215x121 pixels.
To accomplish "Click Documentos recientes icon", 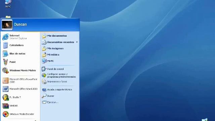I will click(x=44, y=42).
